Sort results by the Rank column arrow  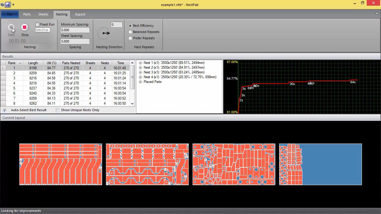tap(20, 63)
